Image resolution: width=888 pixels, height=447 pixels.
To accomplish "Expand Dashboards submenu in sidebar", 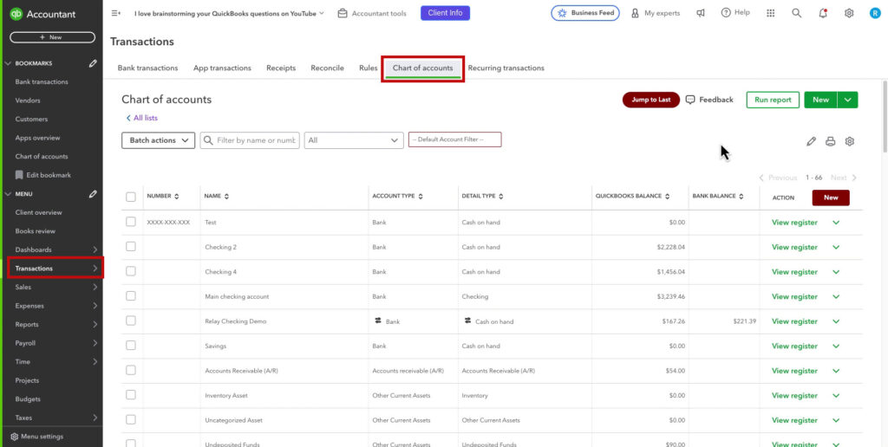I will coord(95,249).
